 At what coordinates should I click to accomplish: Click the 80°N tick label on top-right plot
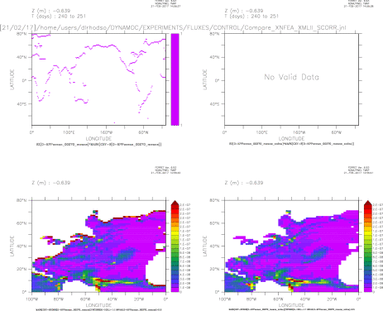[214, 34]
